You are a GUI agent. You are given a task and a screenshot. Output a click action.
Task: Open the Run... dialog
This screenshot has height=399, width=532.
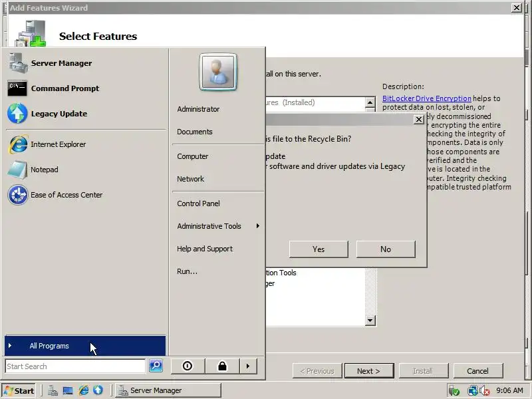(187, 271)
